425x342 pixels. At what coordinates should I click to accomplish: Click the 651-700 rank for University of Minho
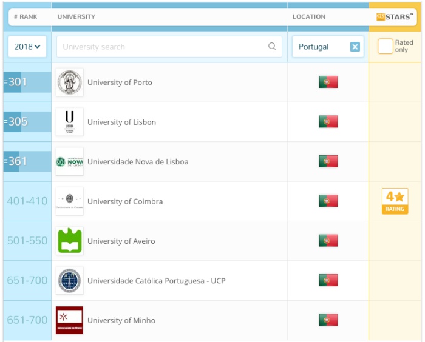coord(27,320)
